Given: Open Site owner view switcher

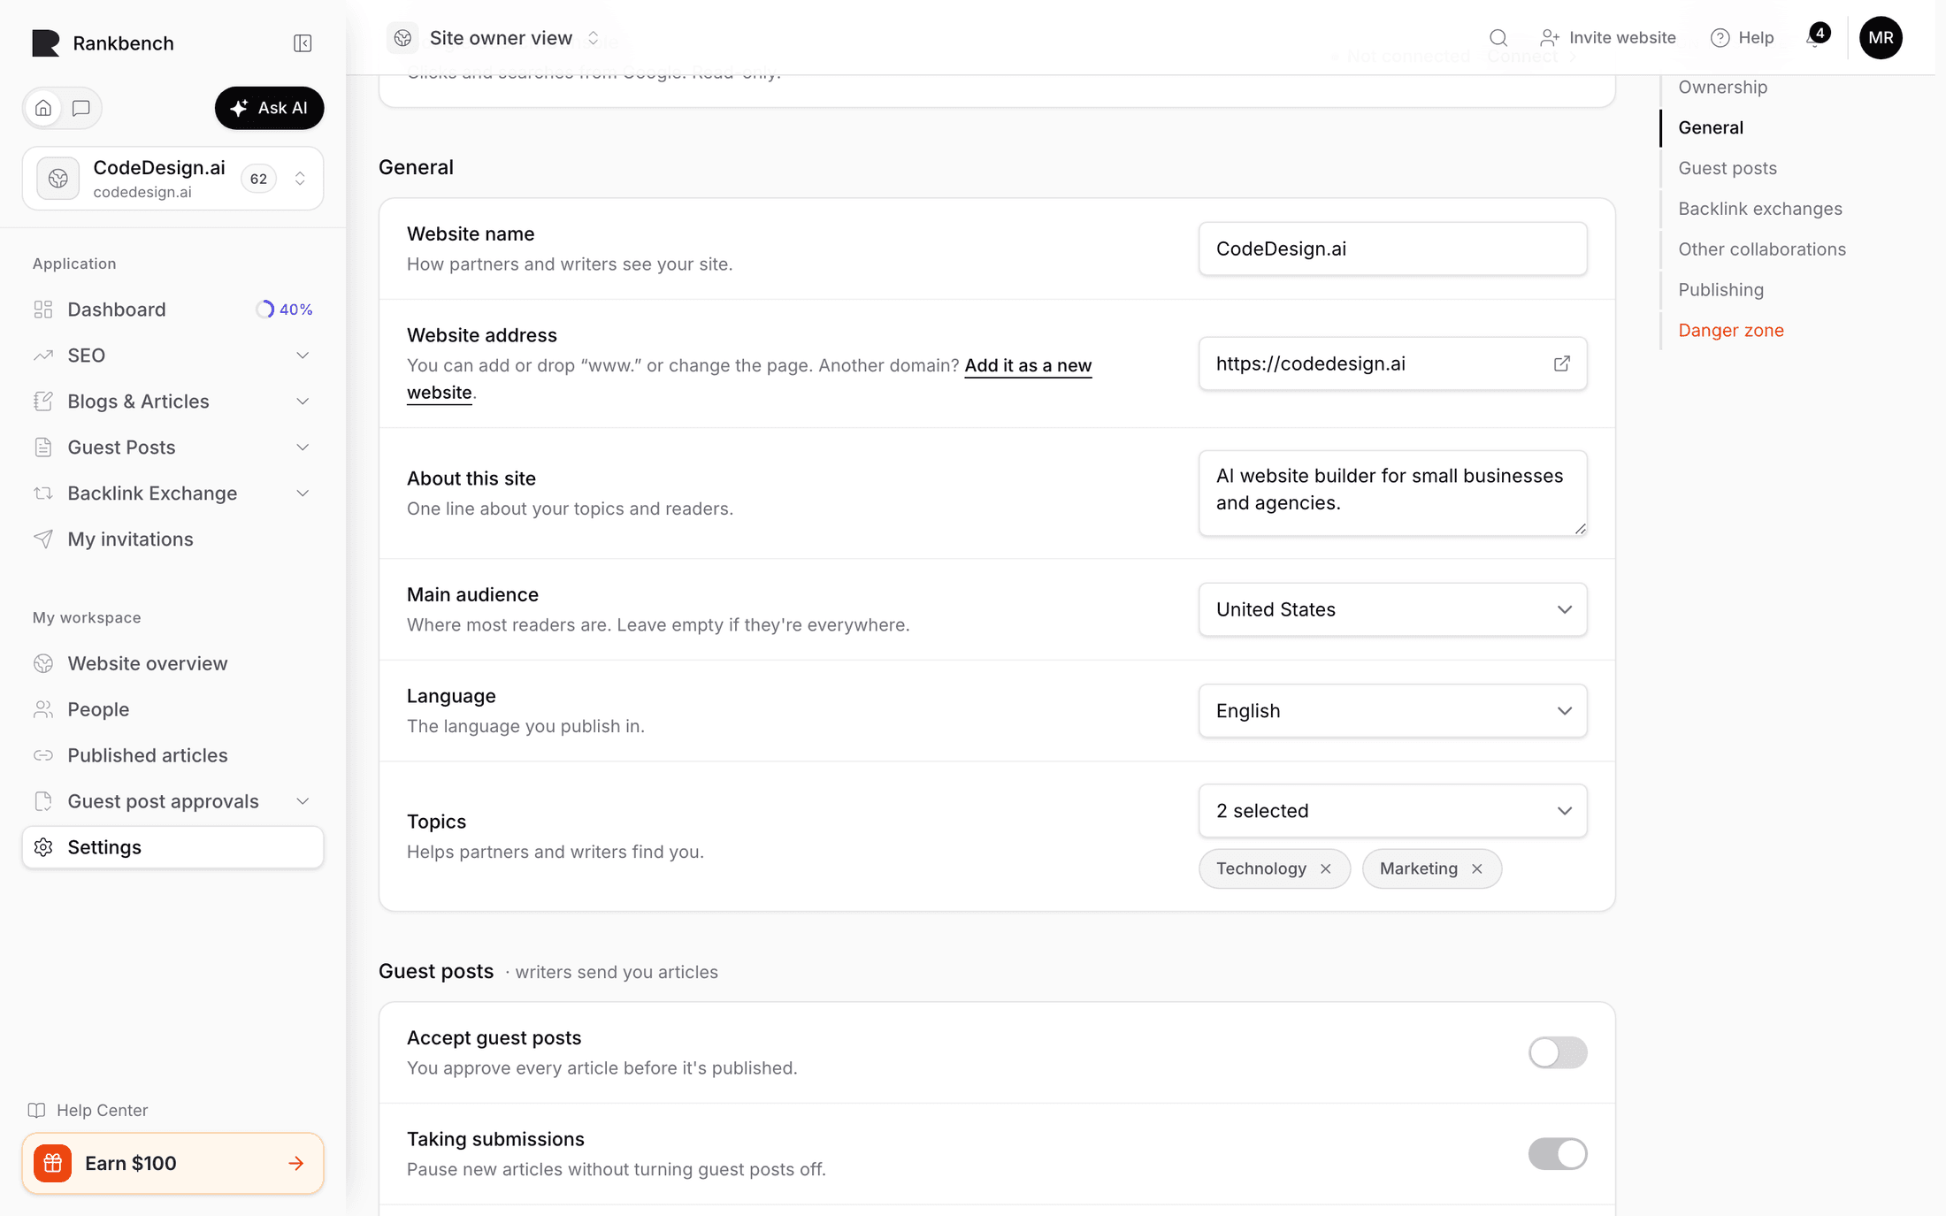Looking at the screenshot, I should pos(495,38).
